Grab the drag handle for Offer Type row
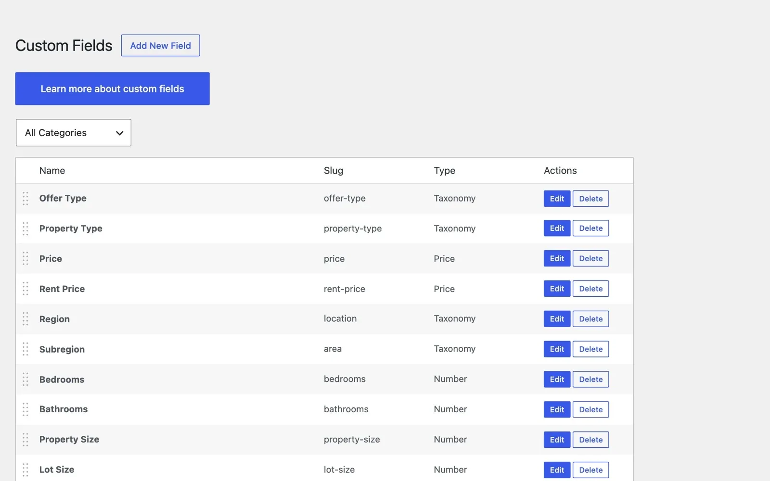The width and height of the screenshot is (770, 481). pyautogui.click(x=26, y=199)
